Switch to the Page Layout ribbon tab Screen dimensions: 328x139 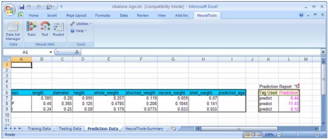pos(76,15)
